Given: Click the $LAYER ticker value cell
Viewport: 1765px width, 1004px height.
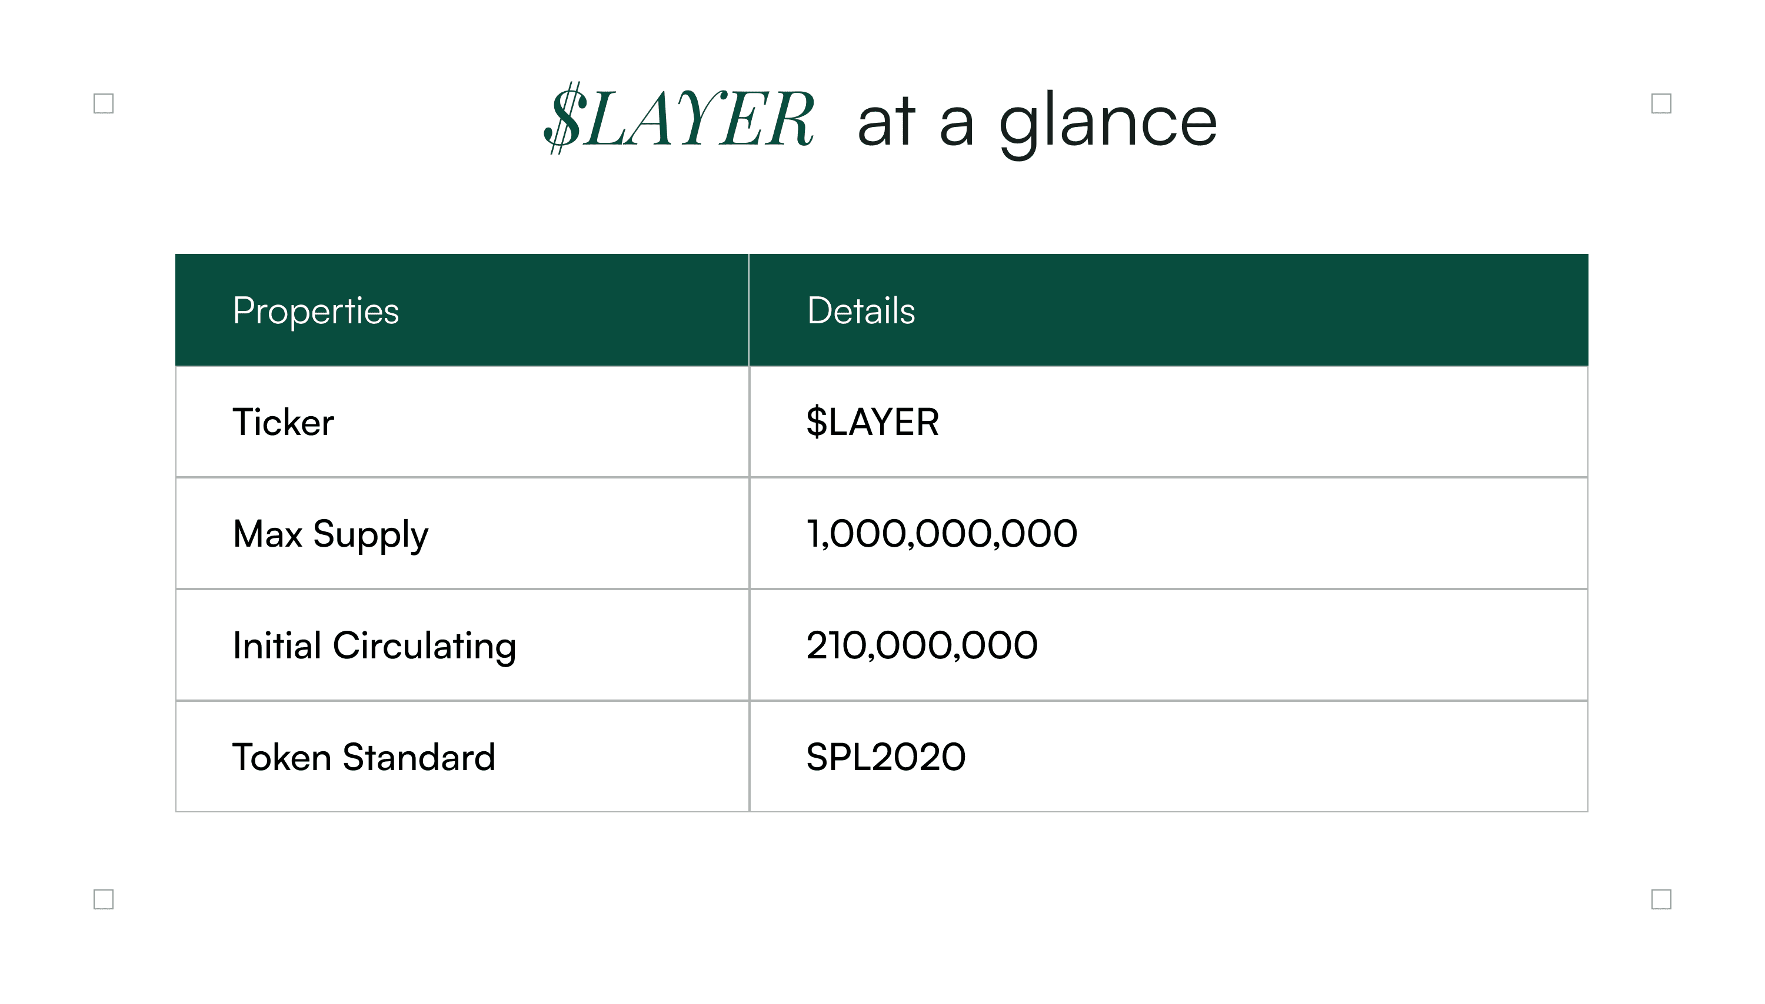Looking at the screenshot, I should pyautogui.click(x=1168, y=421).
